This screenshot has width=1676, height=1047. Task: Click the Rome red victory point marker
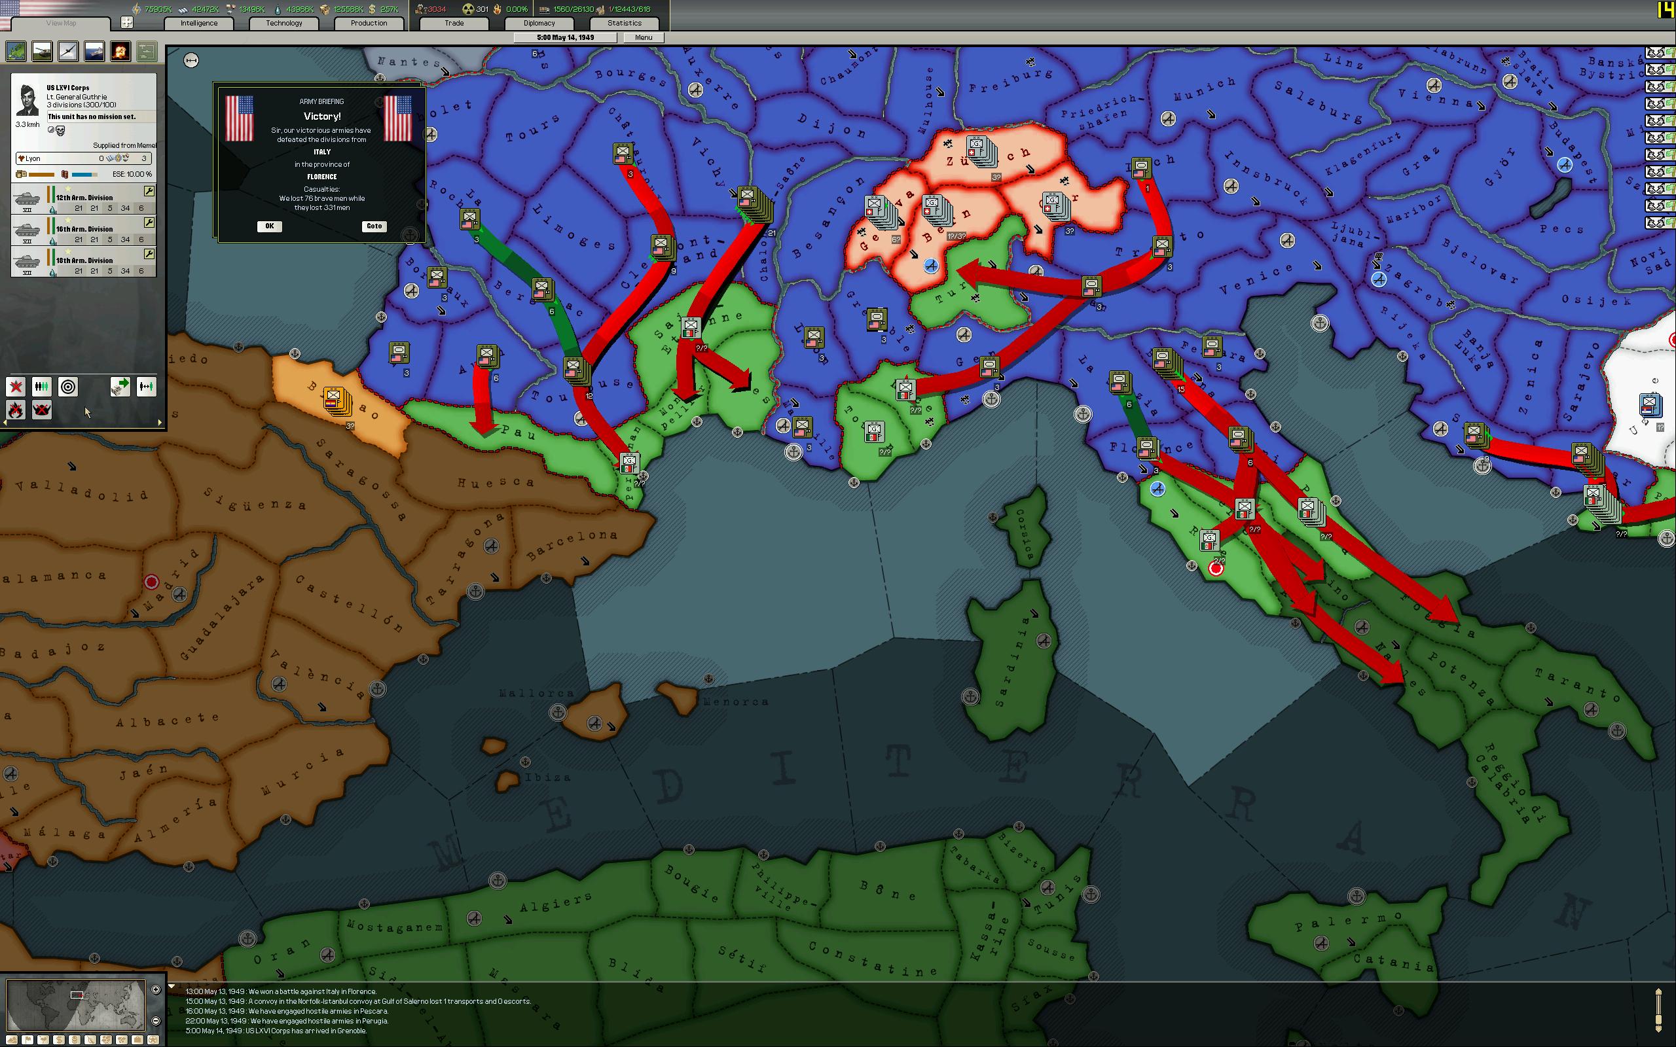pyautogui.click(x=1216, y=569)
